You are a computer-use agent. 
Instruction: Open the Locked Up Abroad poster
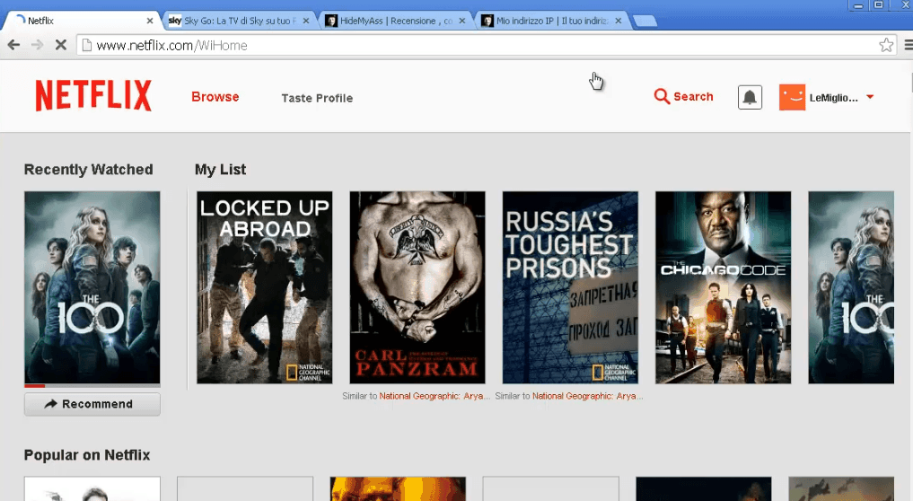point(264,287)
